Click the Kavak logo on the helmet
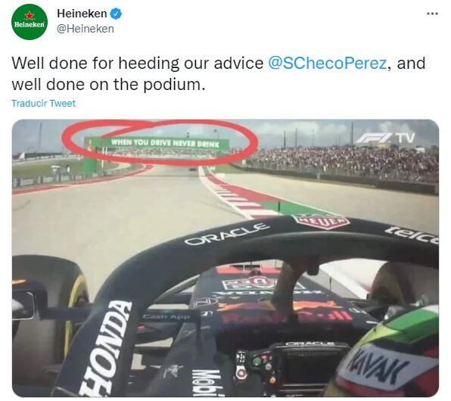Image resolution: width=451 pixels, height=401 pixels. 378,367
